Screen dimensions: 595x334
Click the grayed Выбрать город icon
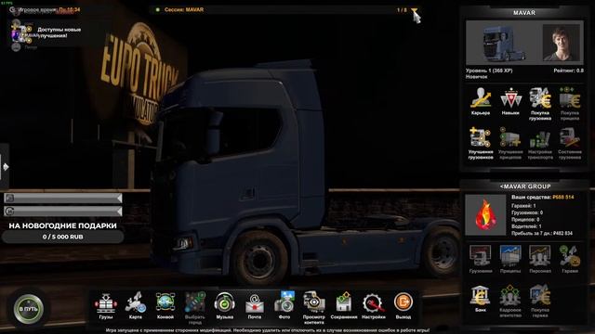pyautogui.click(x=195, y=308)
